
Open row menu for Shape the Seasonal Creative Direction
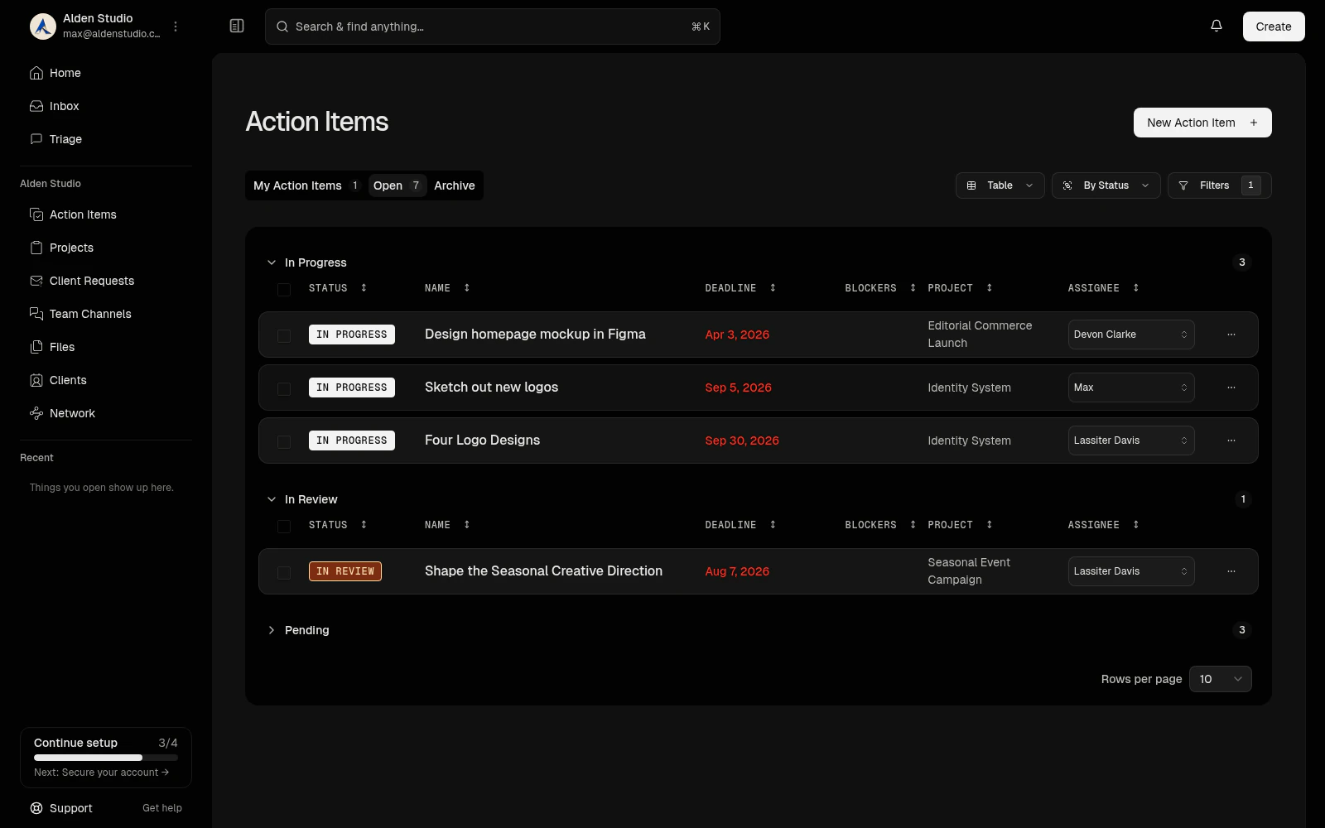pyautogui.click(x=1231, y=571)
